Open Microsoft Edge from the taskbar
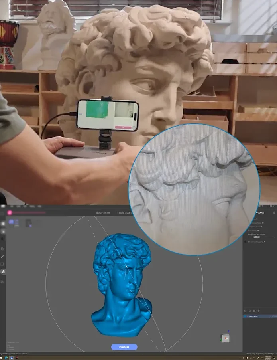 6,358
